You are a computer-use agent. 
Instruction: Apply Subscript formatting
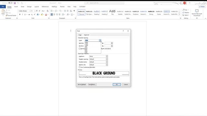pos(32,15)
